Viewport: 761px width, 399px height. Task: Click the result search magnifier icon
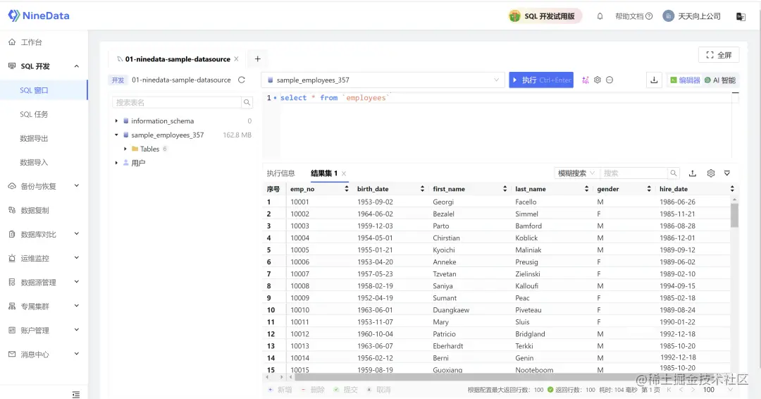click(x=674, y=173)
